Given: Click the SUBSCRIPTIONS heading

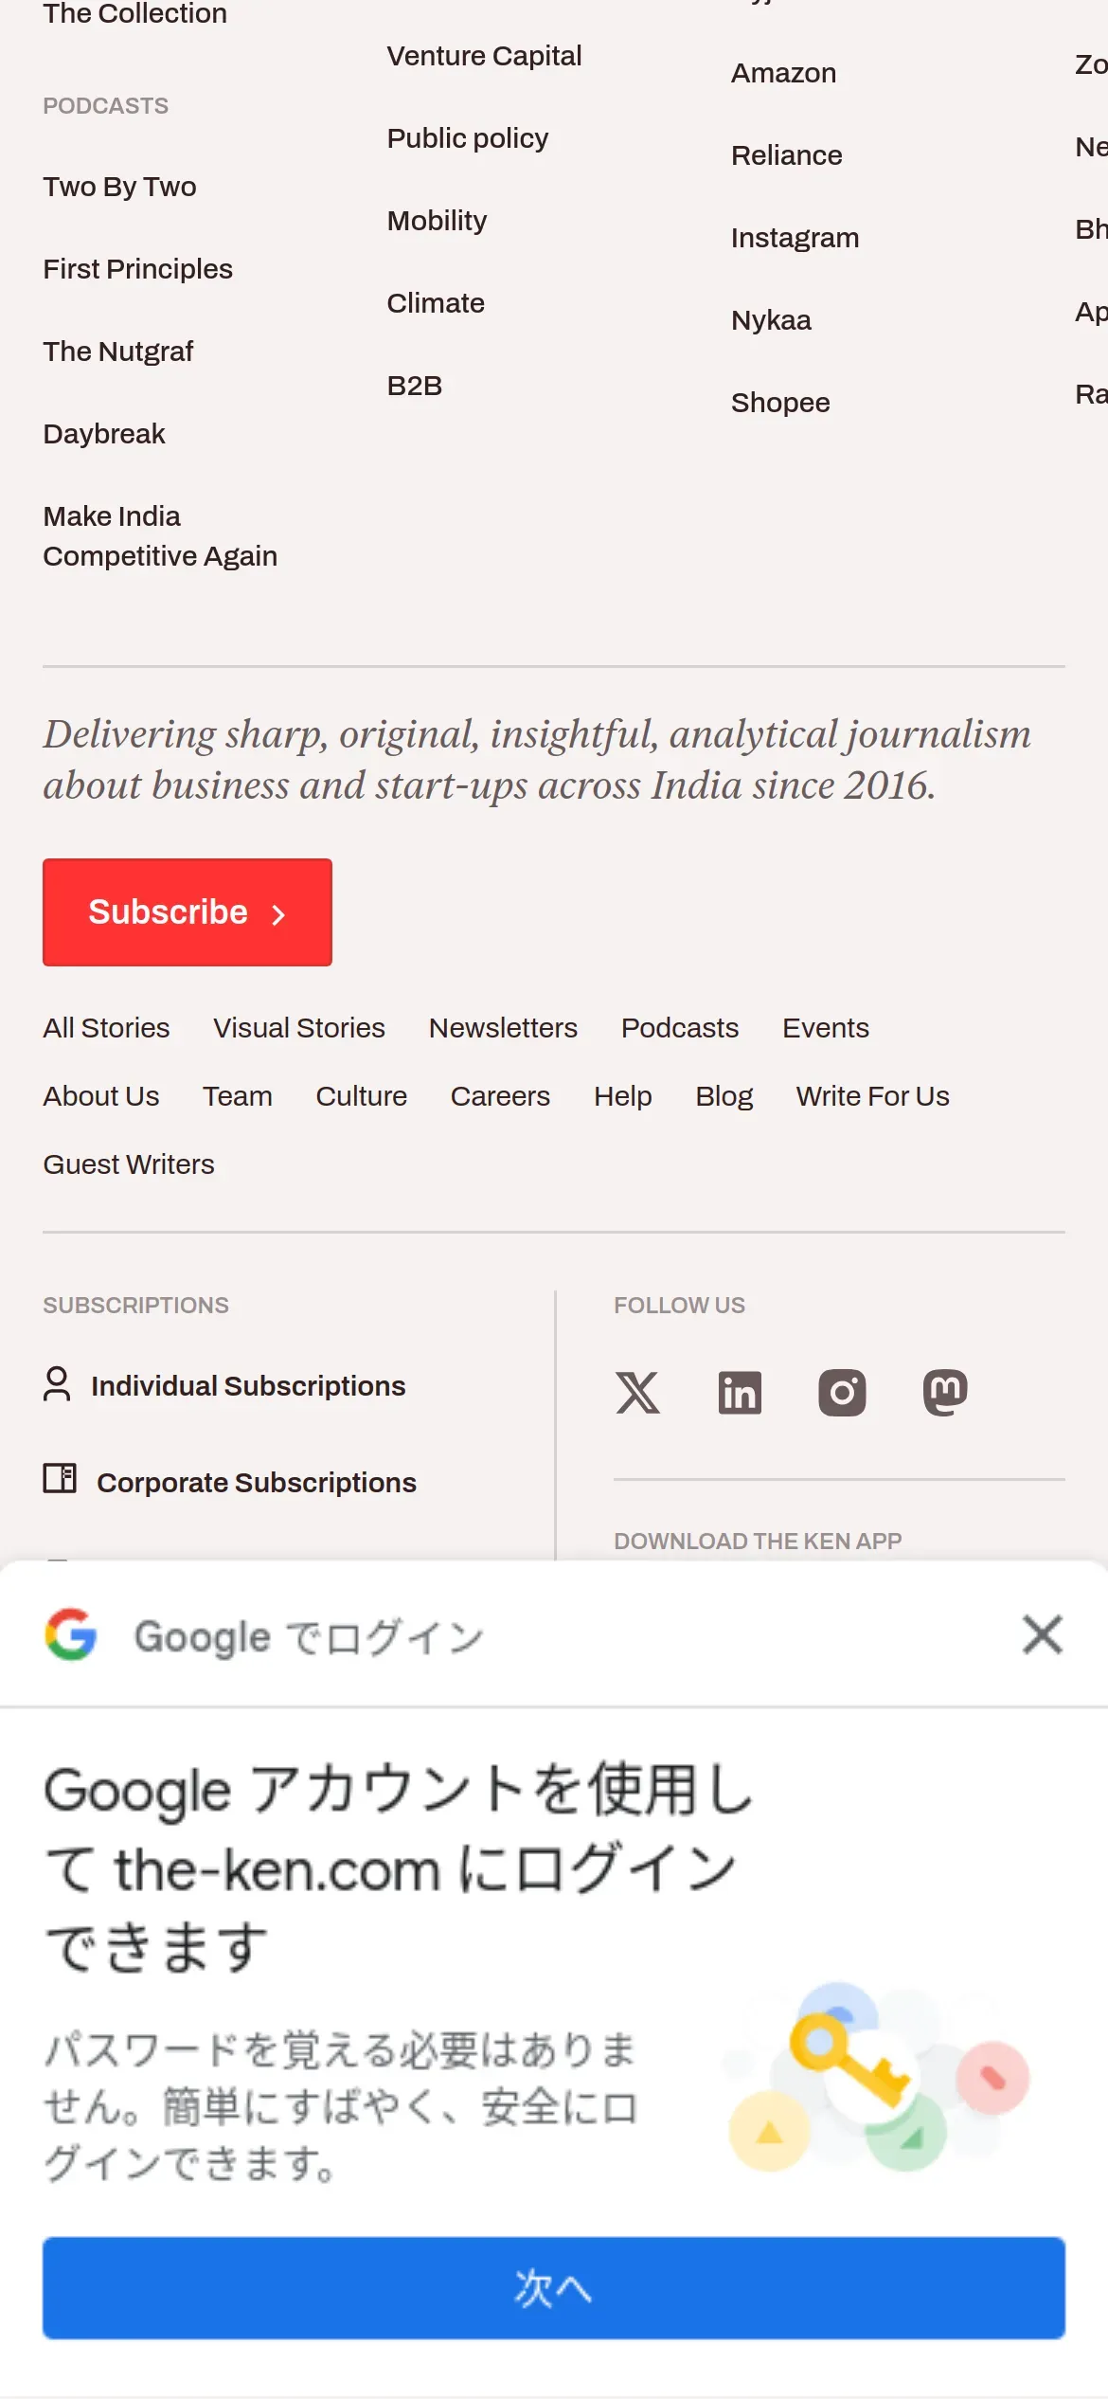Looking at the screenshot, I should [x=136, y=1306].
